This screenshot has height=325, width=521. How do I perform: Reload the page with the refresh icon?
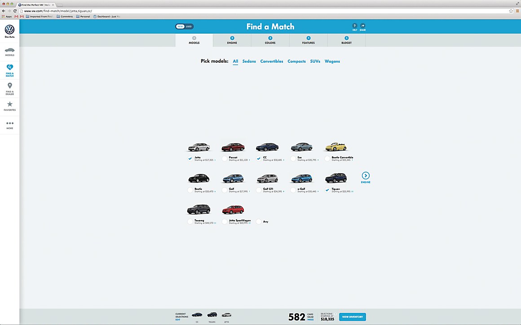click(x=15, y=11)
